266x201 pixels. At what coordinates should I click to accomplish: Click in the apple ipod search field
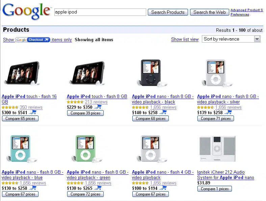click(100, 12)
